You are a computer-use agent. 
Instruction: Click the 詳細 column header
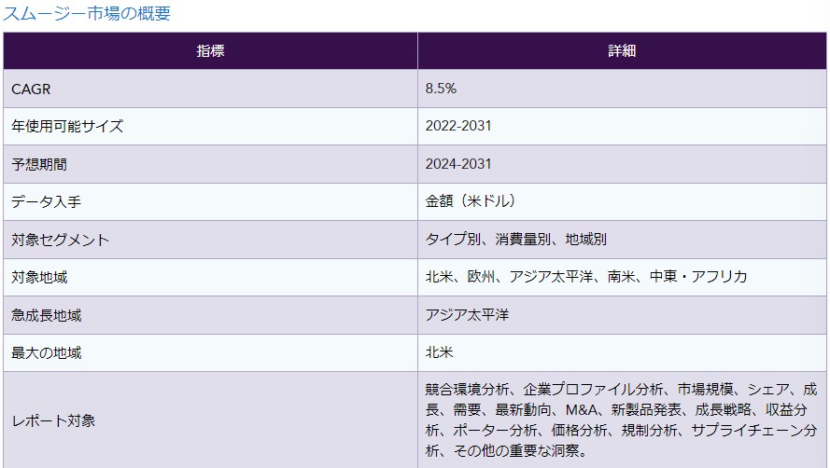pos(622,50)
